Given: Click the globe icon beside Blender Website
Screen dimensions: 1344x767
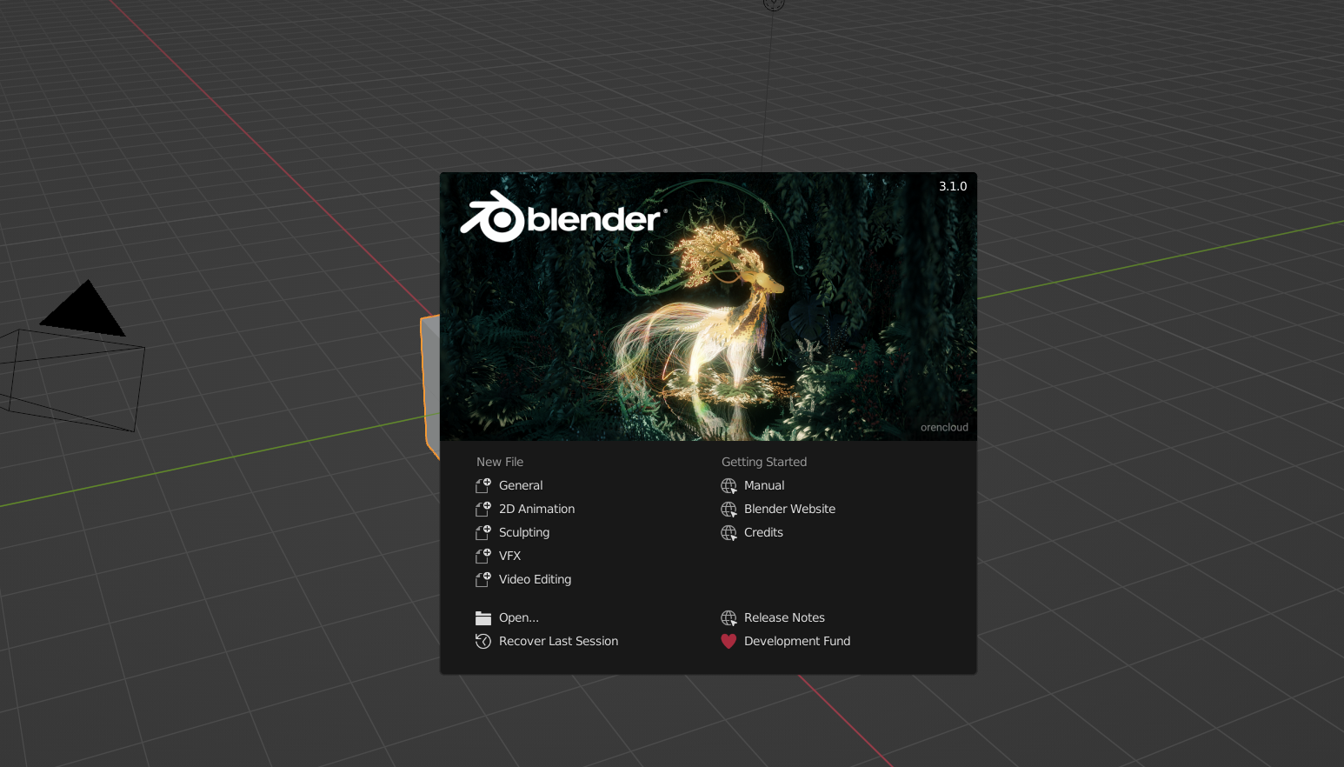Looking at the screenshot, I should click(729, 509).
